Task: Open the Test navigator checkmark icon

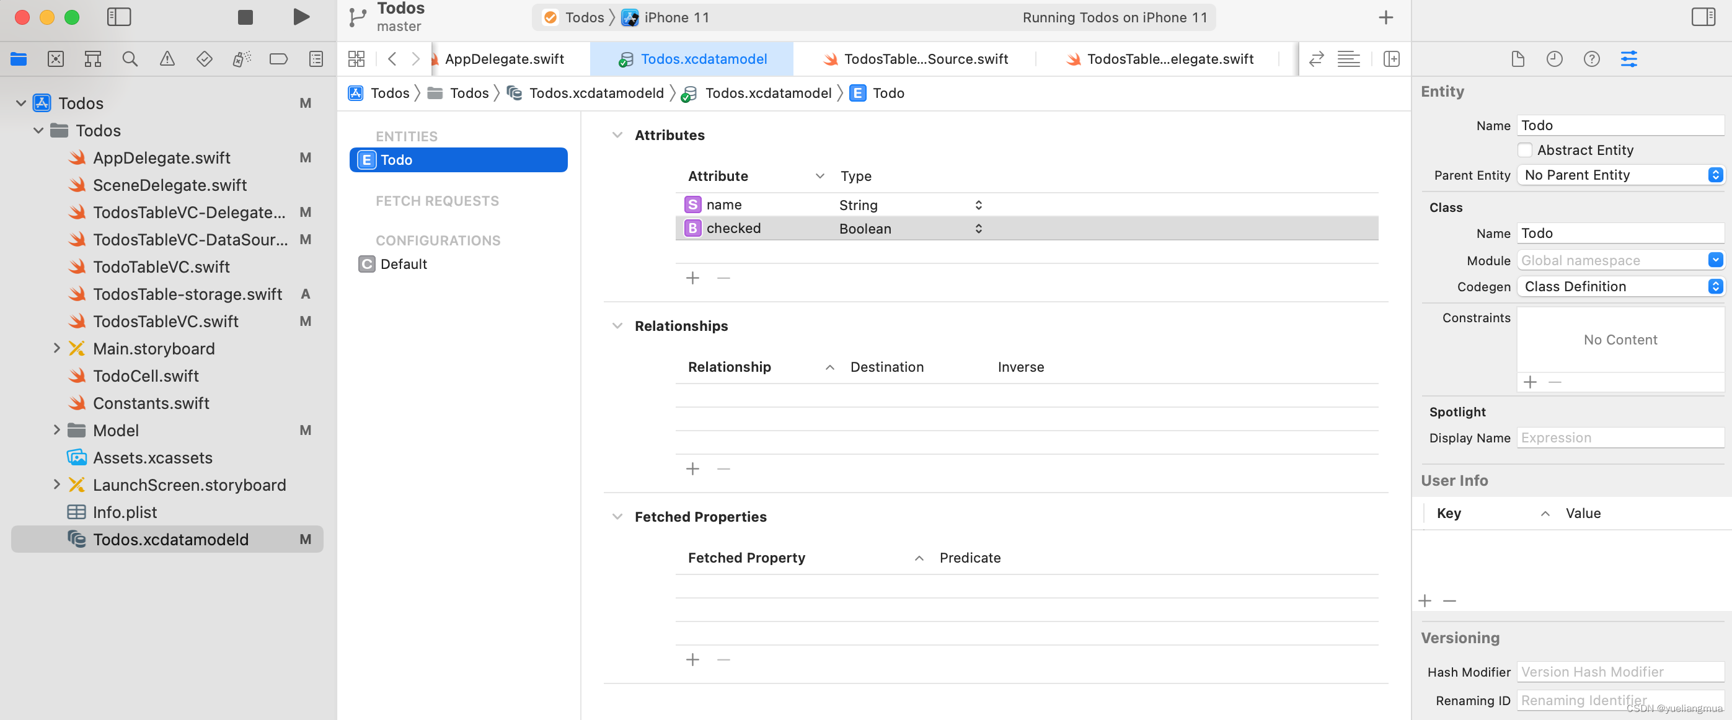Action: point(204,58)
